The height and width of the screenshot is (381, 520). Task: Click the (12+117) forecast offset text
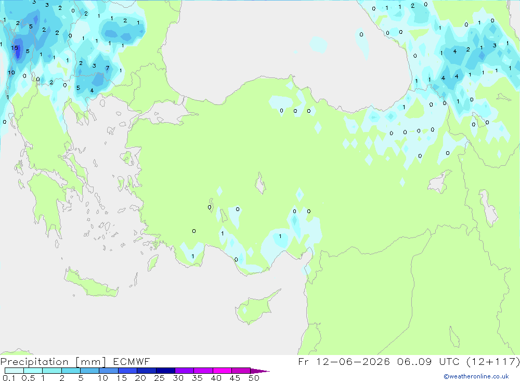(493, 361)
